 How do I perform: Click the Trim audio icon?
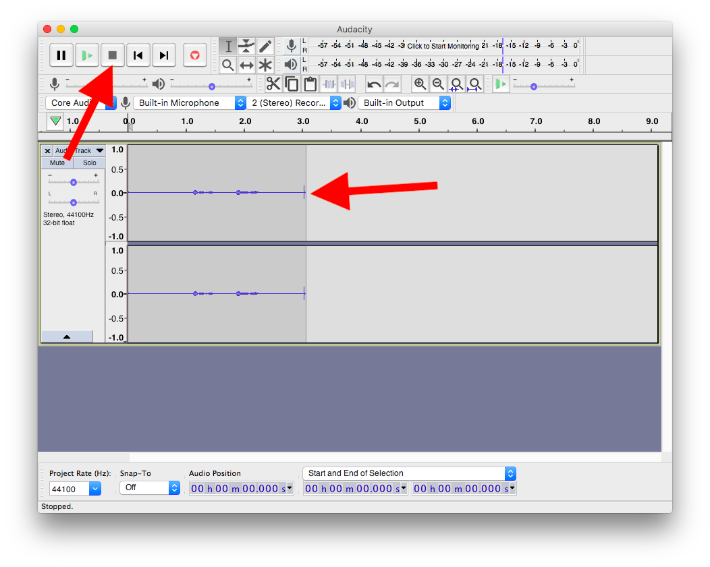(x=329, y=84)
